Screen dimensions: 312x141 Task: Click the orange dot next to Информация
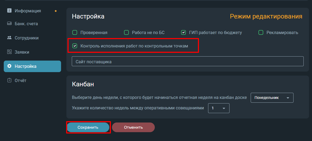click(56, 11)
